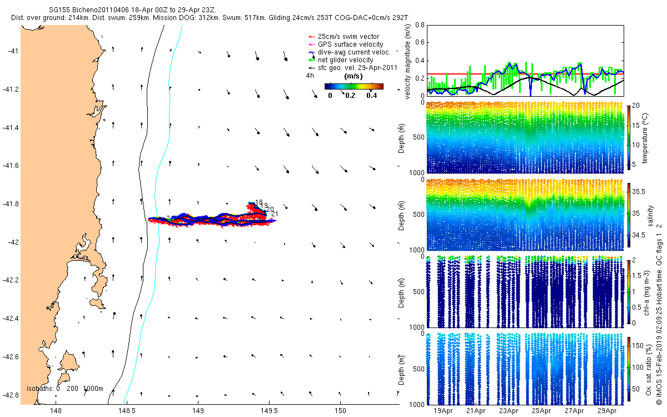Click the '34.5' salinity colorbar tick
Viewport: 667px width, 417px height.
click(638, 236)
